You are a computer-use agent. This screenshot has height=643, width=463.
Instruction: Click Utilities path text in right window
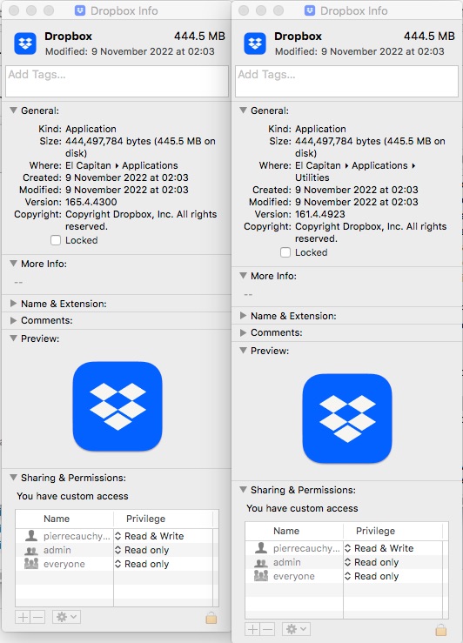point(312,177)
